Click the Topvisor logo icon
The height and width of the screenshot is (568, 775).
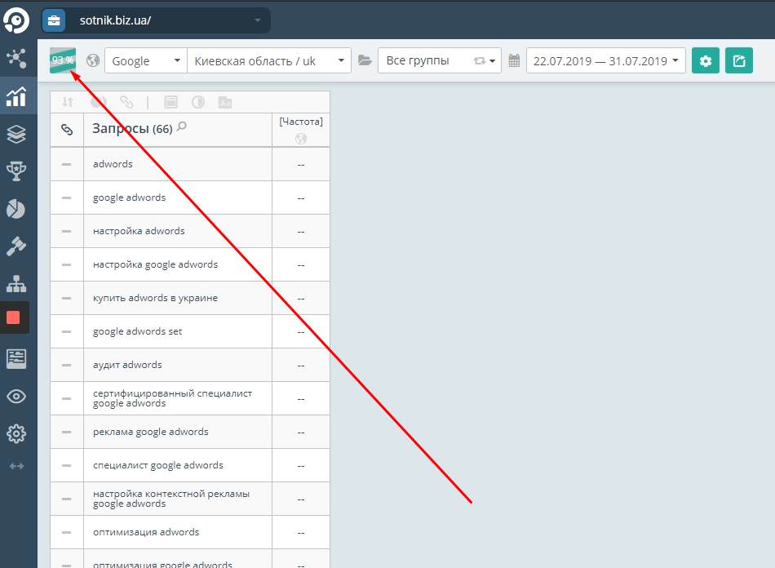tap(16, 20)
